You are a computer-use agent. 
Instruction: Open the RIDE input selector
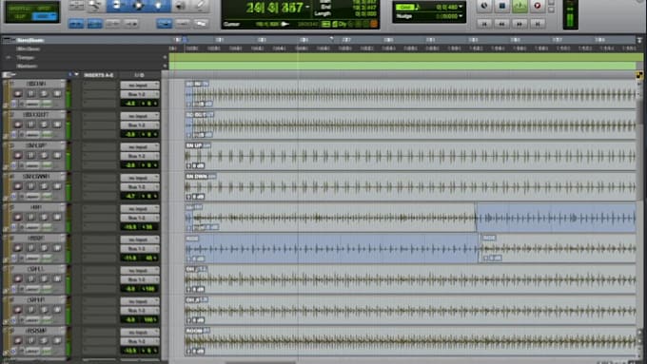(140, 239)
